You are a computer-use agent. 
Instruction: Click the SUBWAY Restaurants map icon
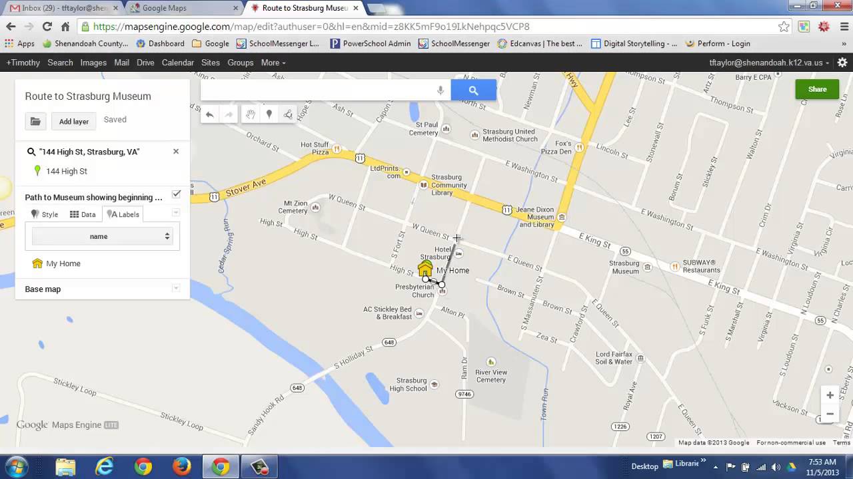click(x=674, y=267)
